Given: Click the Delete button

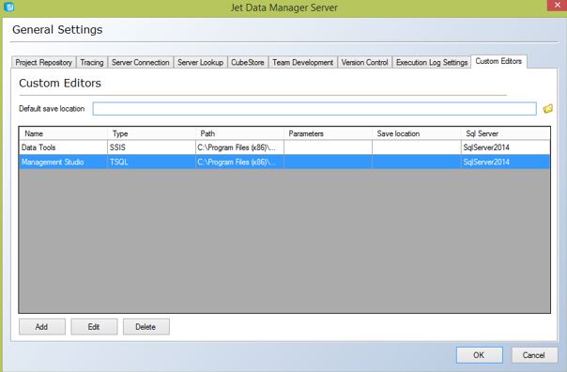Looking at the screenshot, I should click(146, 326).
